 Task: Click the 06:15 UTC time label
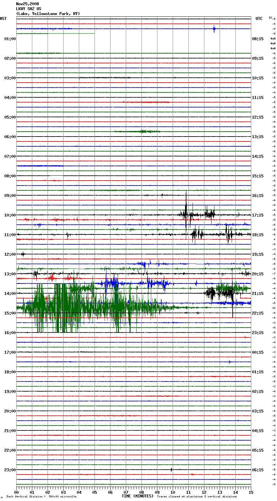[258, 470]
